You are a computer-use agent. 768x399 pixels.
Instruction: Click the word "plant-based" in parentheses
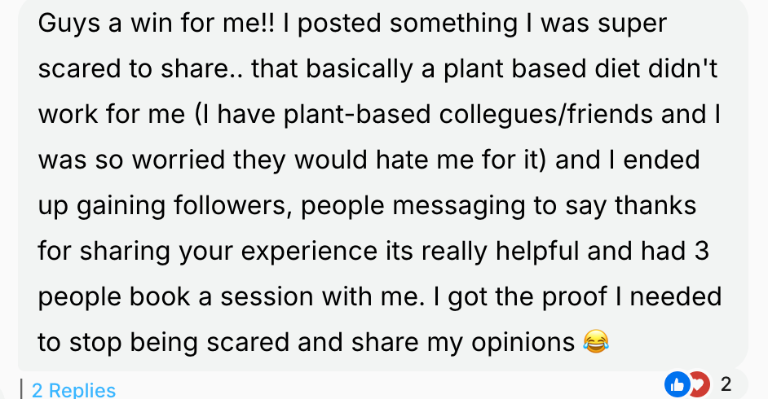coord(356,115)
